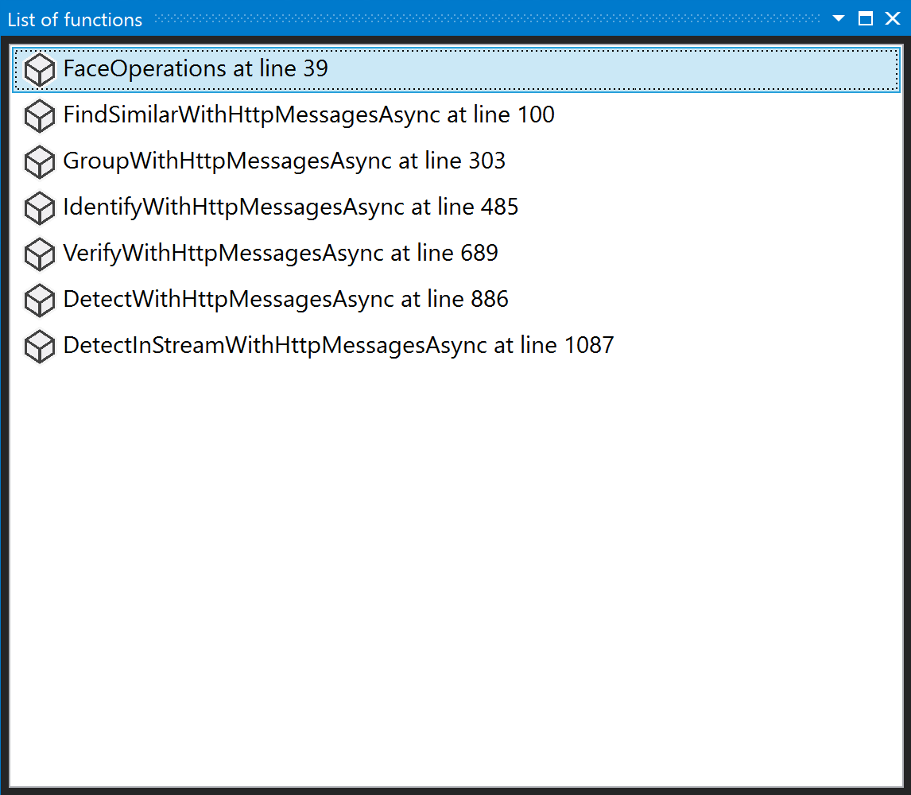Click the cube icon beside FaceOperations
911x795 pixels.
click(39, 70)
